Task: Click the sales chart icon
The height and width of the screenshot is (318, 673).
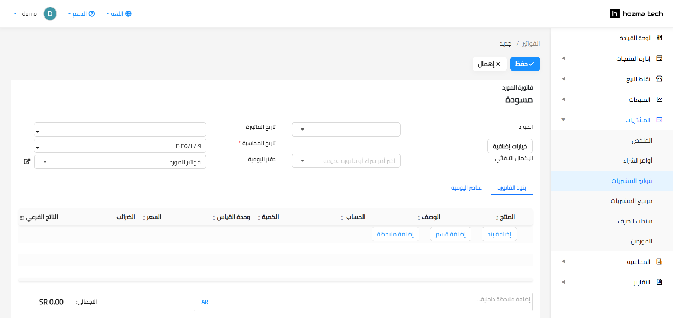Action: click(x=659, y=99)
